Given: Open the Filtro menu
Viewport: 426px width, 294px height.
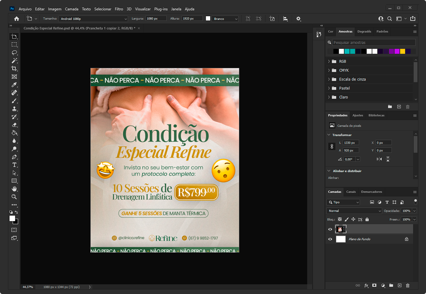Looking at the screenshot, I should pos(119,9).
